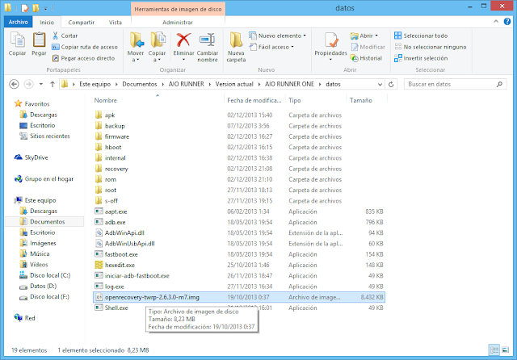Click the Pegar clipboard icon
This screenshot has width=517, height=360.
tap(39, 44)
